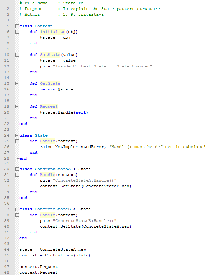Screen dimensions: 207x275
Task: Click '@state = obj' on line 7
Action: point(55,37)
